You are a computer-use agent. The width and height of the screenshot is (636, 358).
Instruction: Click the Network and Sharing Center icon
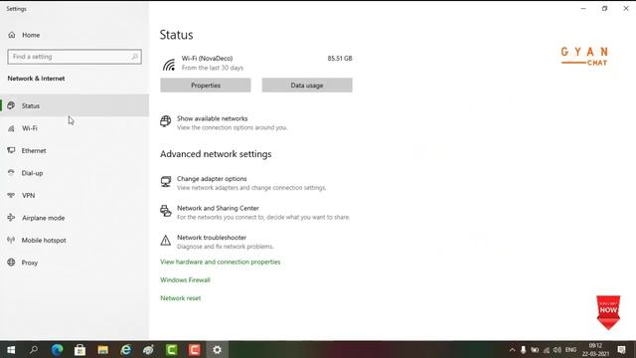click(166, 211)
